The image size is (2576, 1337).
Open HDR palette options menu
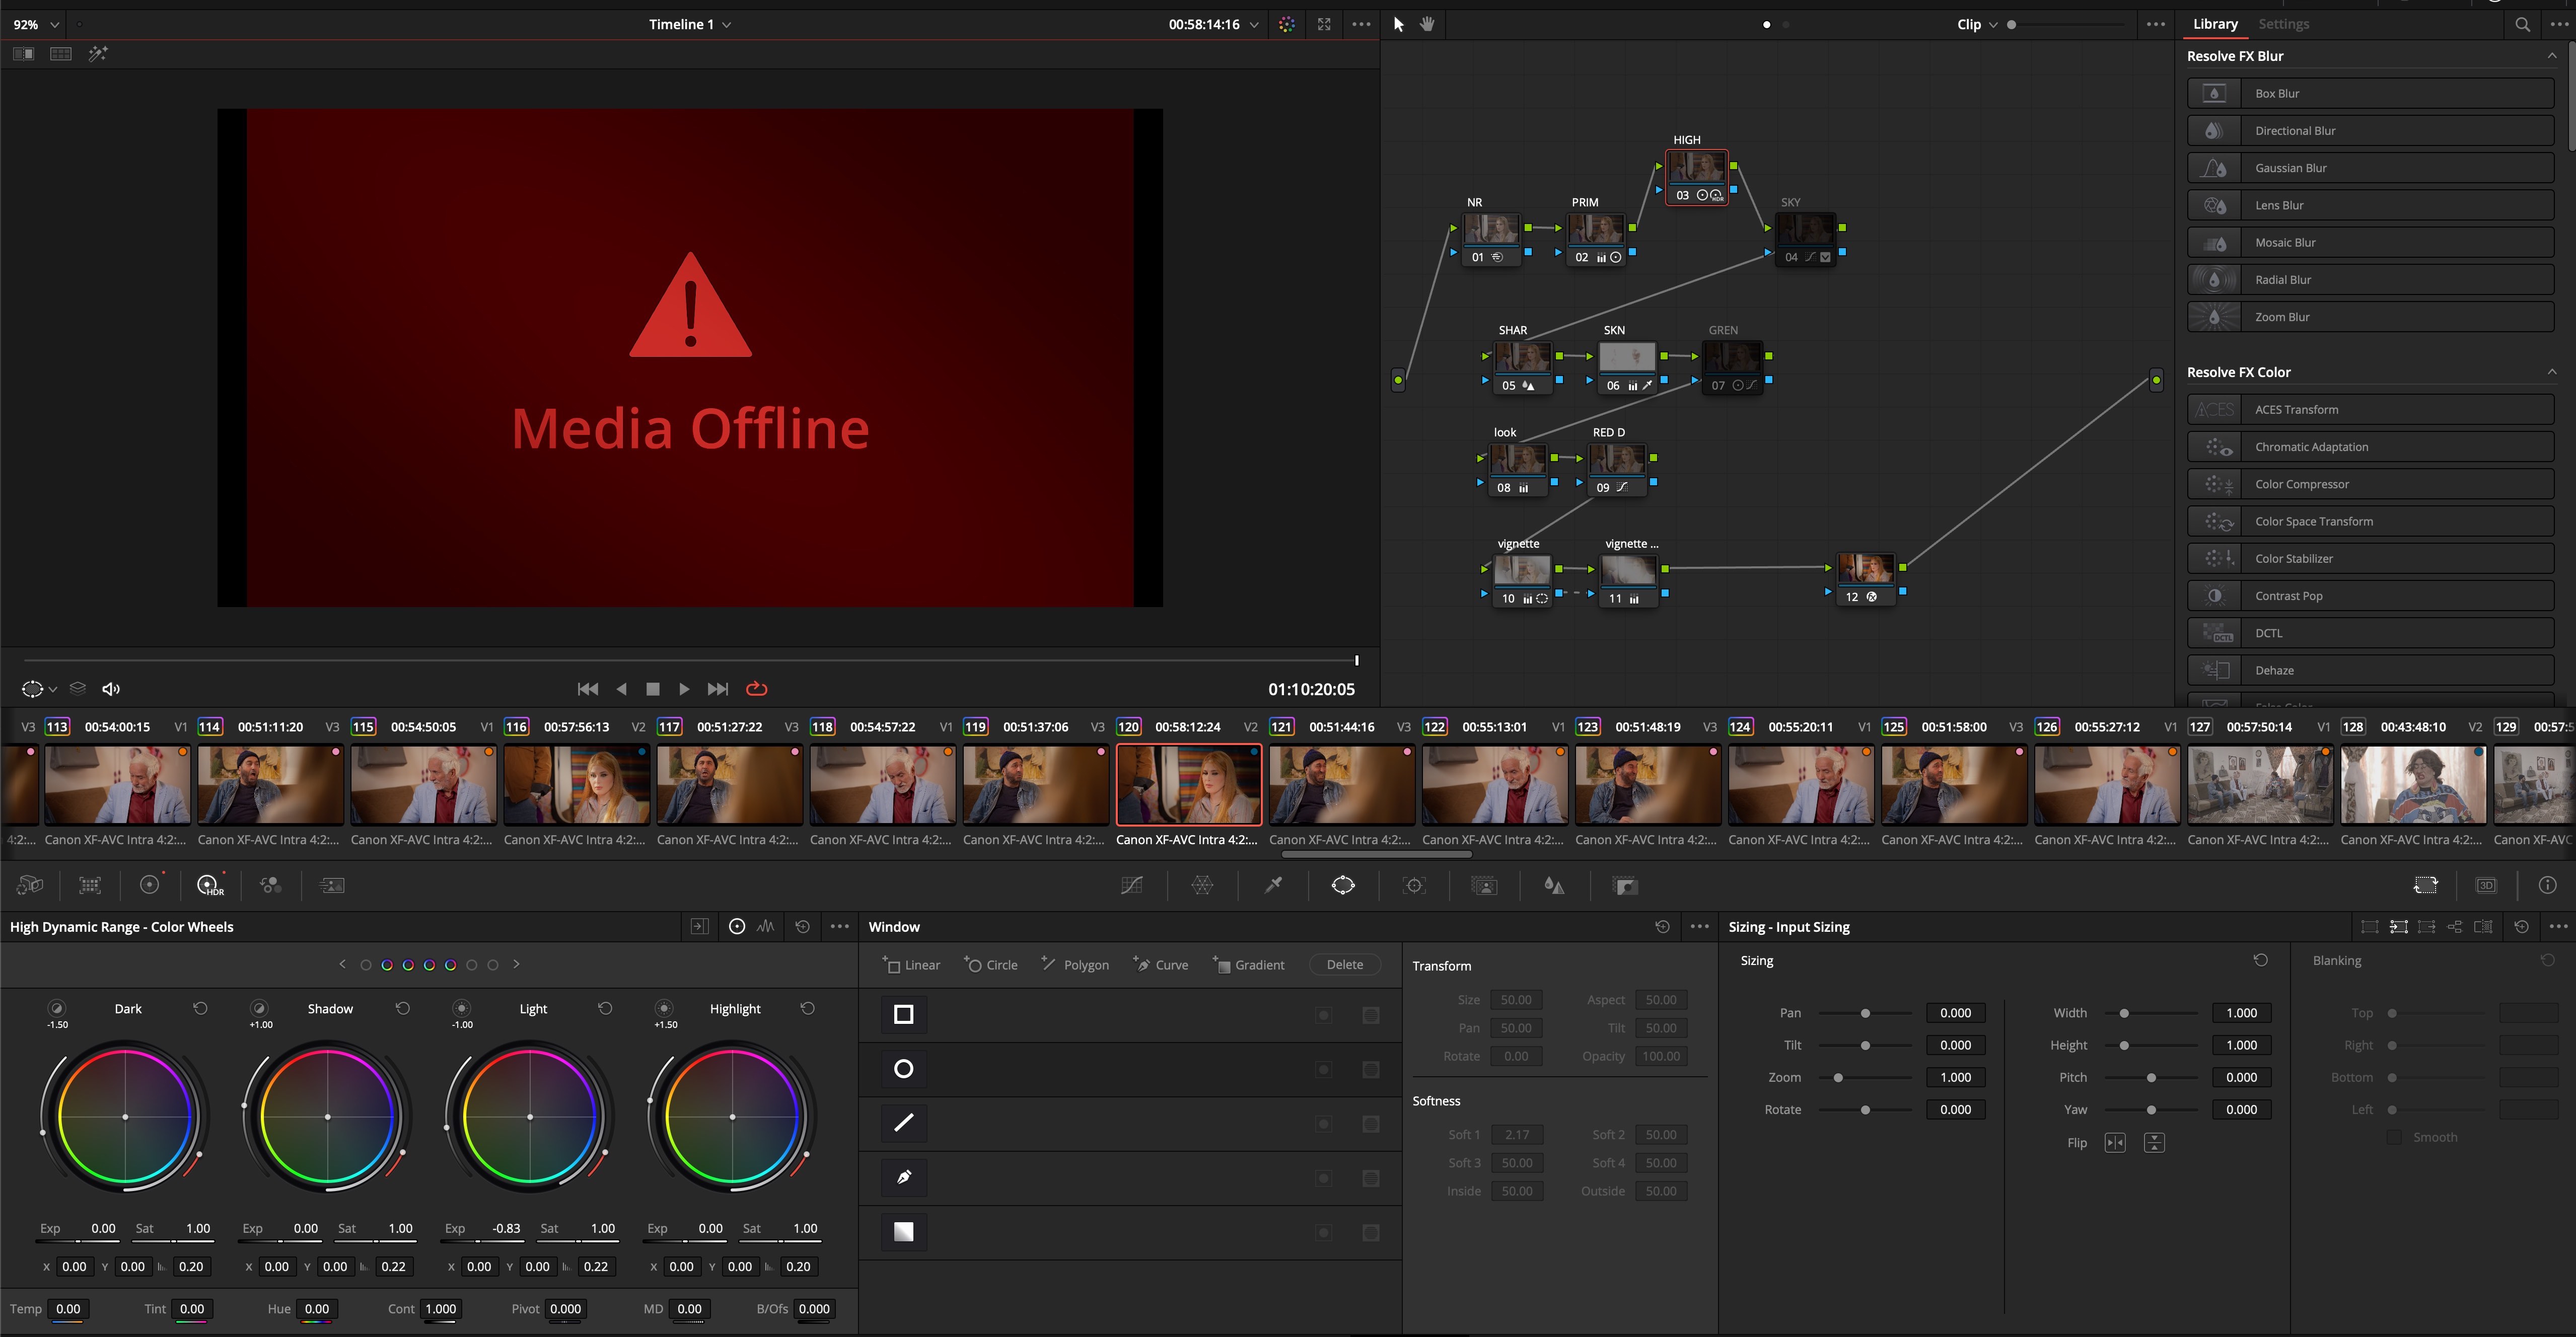point(839,926)
